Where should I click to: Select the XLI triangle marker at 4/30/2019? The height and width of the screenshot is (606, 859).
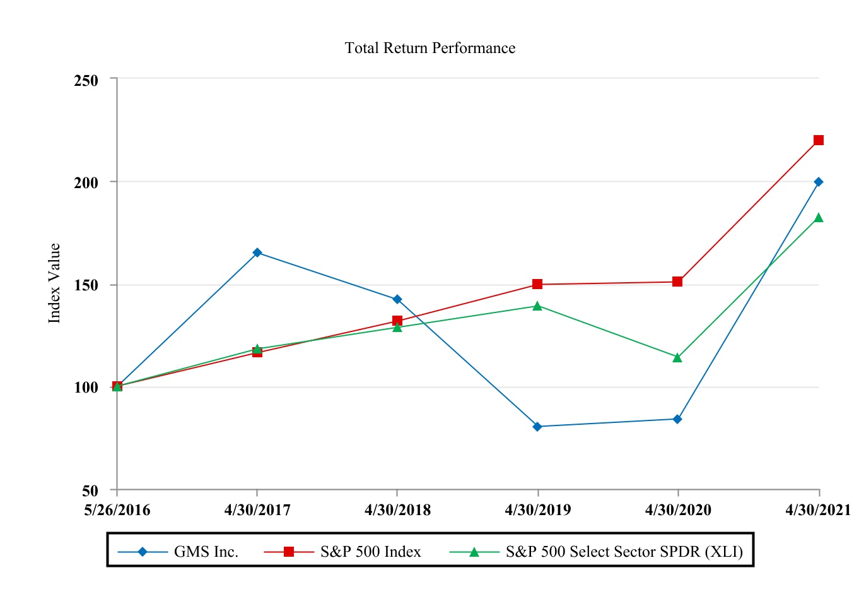coord(537,306)
